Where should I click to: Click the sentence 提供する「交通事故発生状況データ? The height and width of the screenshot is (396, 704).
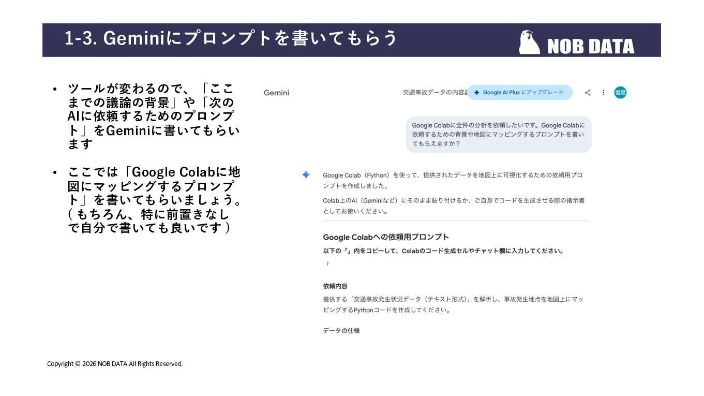click(x=453, y=304)
